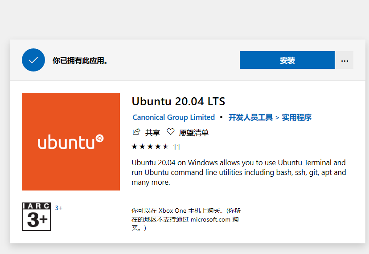Screen dimensions: 369x254
Task: Click the 你已拥有此应用 ownership message
Action: (80, 60)
